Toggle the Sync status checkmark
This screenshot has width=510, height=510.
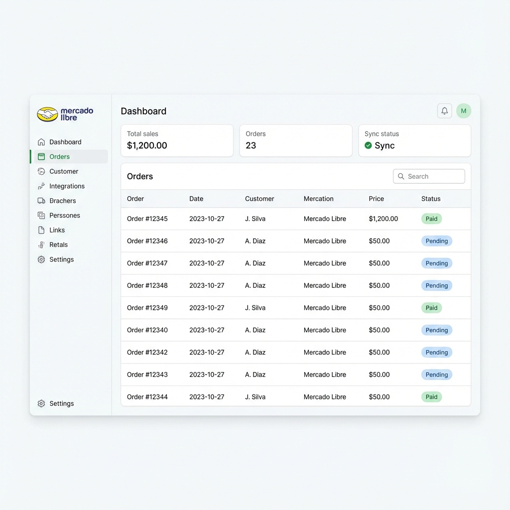369,146
